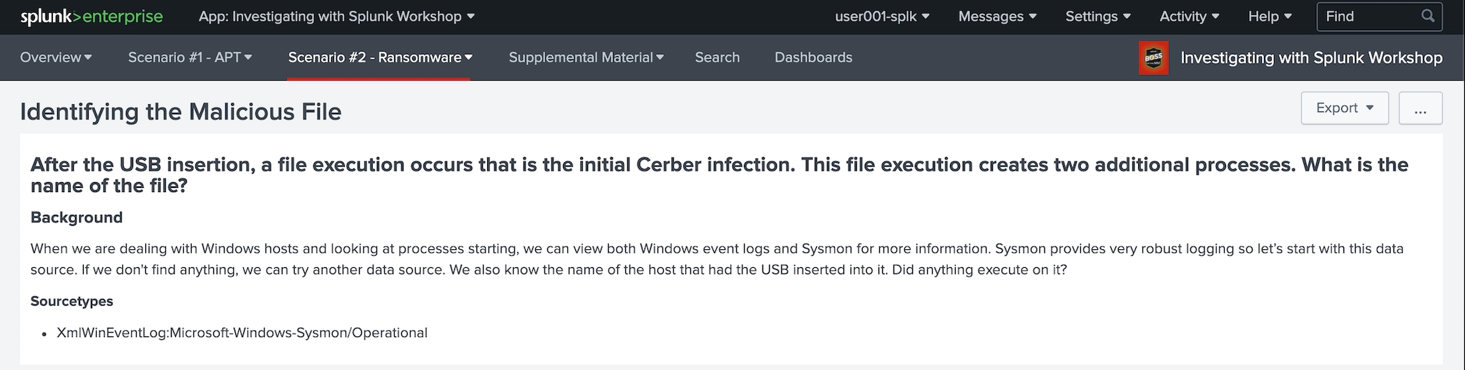Screen dimensions: 1465x370
Task: Click in the Find input field
Action: tap(1368, 16)
